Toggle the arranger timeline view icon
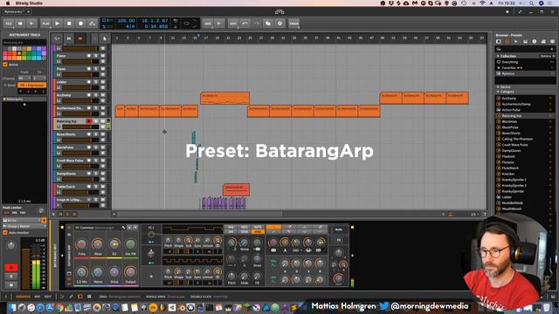This screenshot has width=559, height=314. coord(69,38)
